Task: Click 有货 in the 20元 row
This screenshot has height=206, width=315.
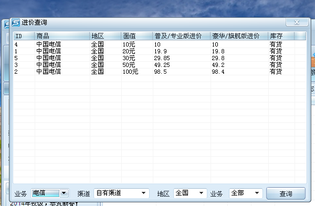Action: point(276,51)
